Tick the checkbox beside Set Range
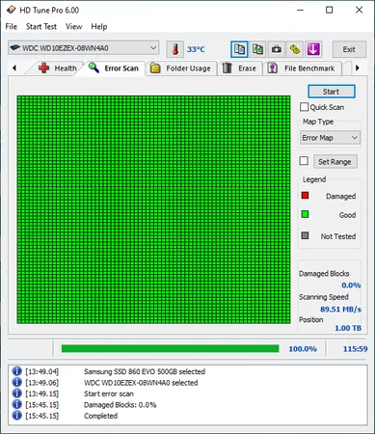 coord(304,161)
